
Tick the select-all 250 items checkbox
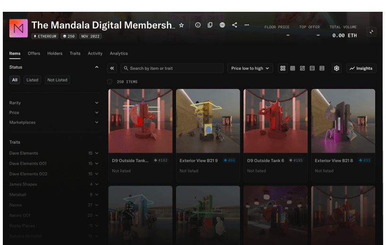(110, 82)
